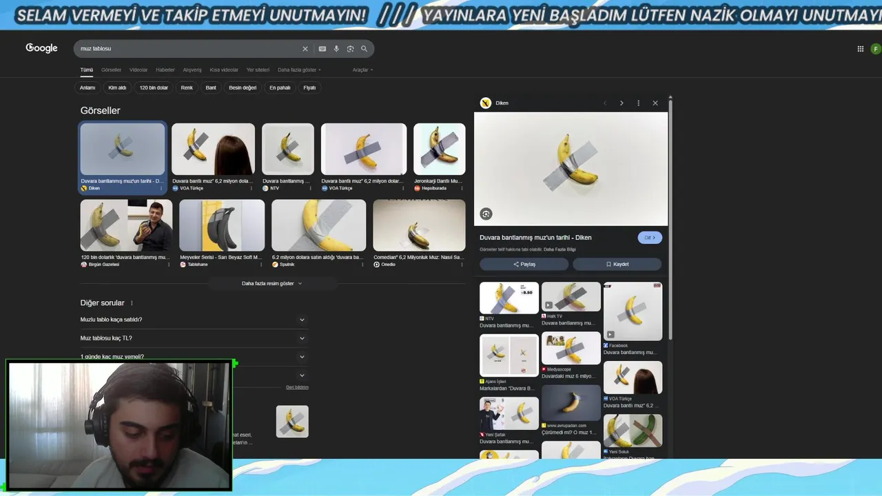Open Google Lens image search icon
The image size is (882, 496).
(x=350, y=49)
